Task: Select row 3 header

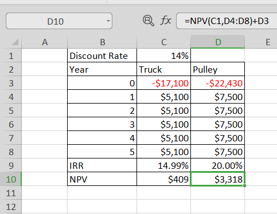Action: [x=11, y=83]
